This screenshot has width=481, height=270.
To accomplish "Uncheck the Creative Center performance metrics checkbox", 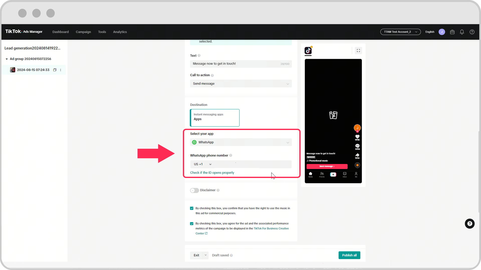I will pos(192,223).
